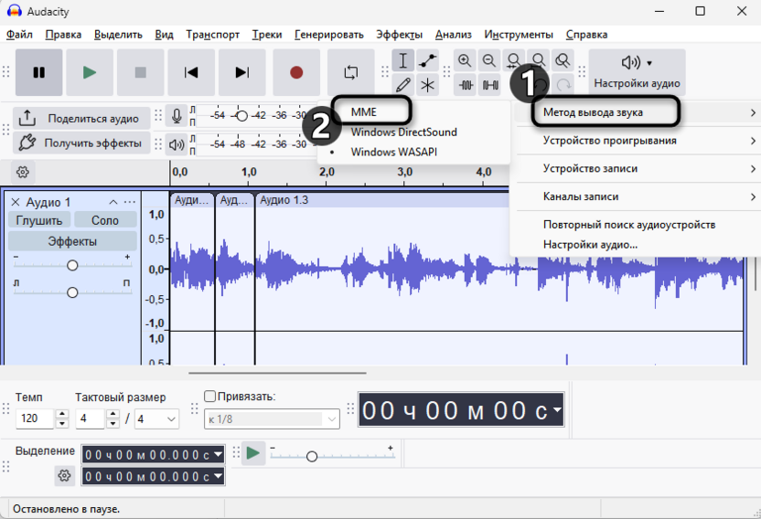Open the snap к 1/8 dropdown

click(x=272, y=419)
